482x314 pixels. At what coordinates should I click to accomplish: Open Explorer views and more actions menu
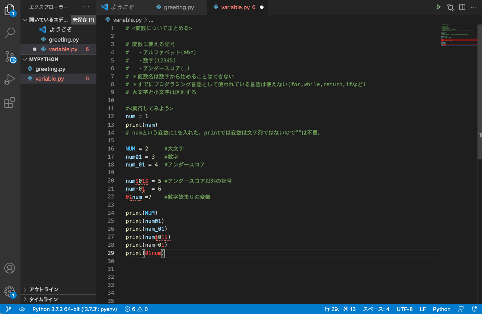tap(86, 7)
